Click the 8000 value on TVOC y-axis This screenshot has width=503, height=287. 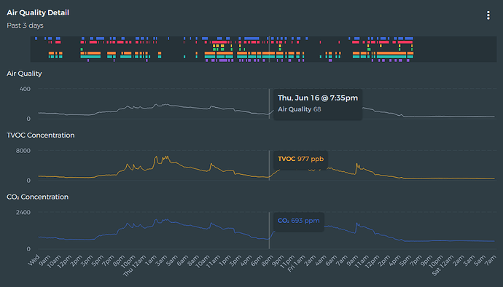pos(23,151)
